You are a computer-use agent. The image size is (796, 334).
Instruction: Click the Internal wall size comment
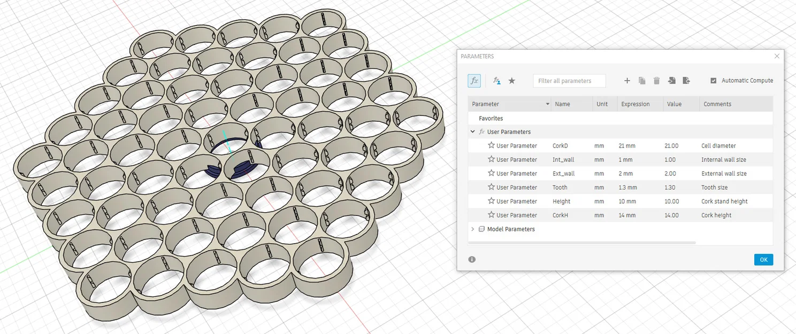point(724,160)
